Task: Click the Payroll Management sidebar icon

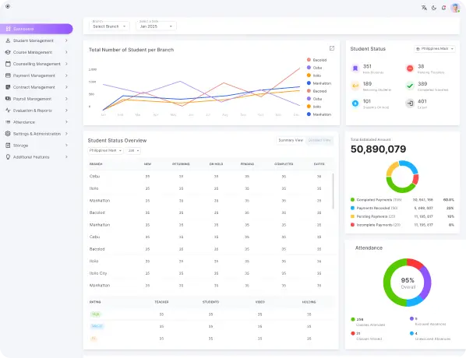Action: point(8,99)
